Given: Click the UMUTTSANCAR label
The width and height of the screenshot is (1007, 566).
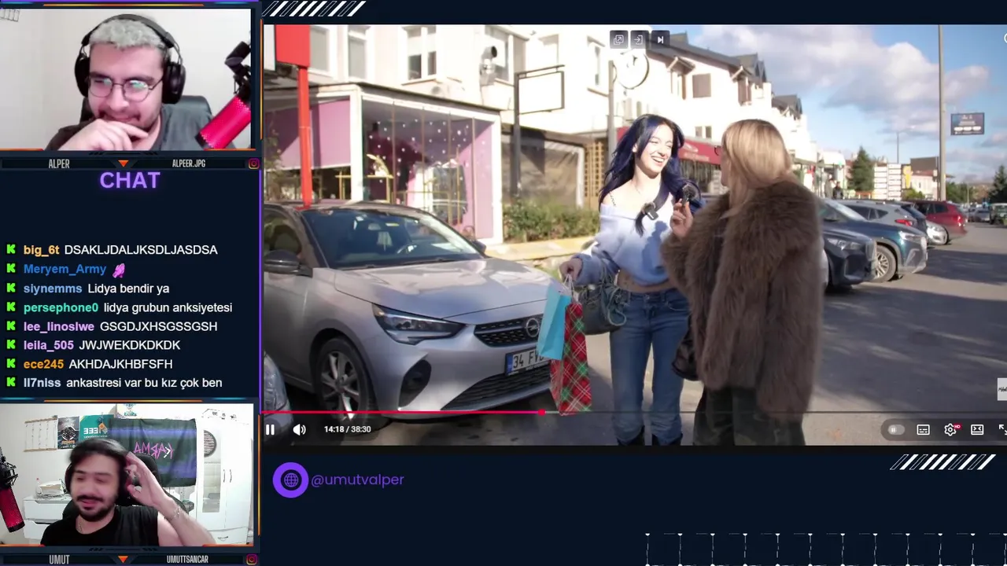Looking at the screenshot, I should [187, 560].
